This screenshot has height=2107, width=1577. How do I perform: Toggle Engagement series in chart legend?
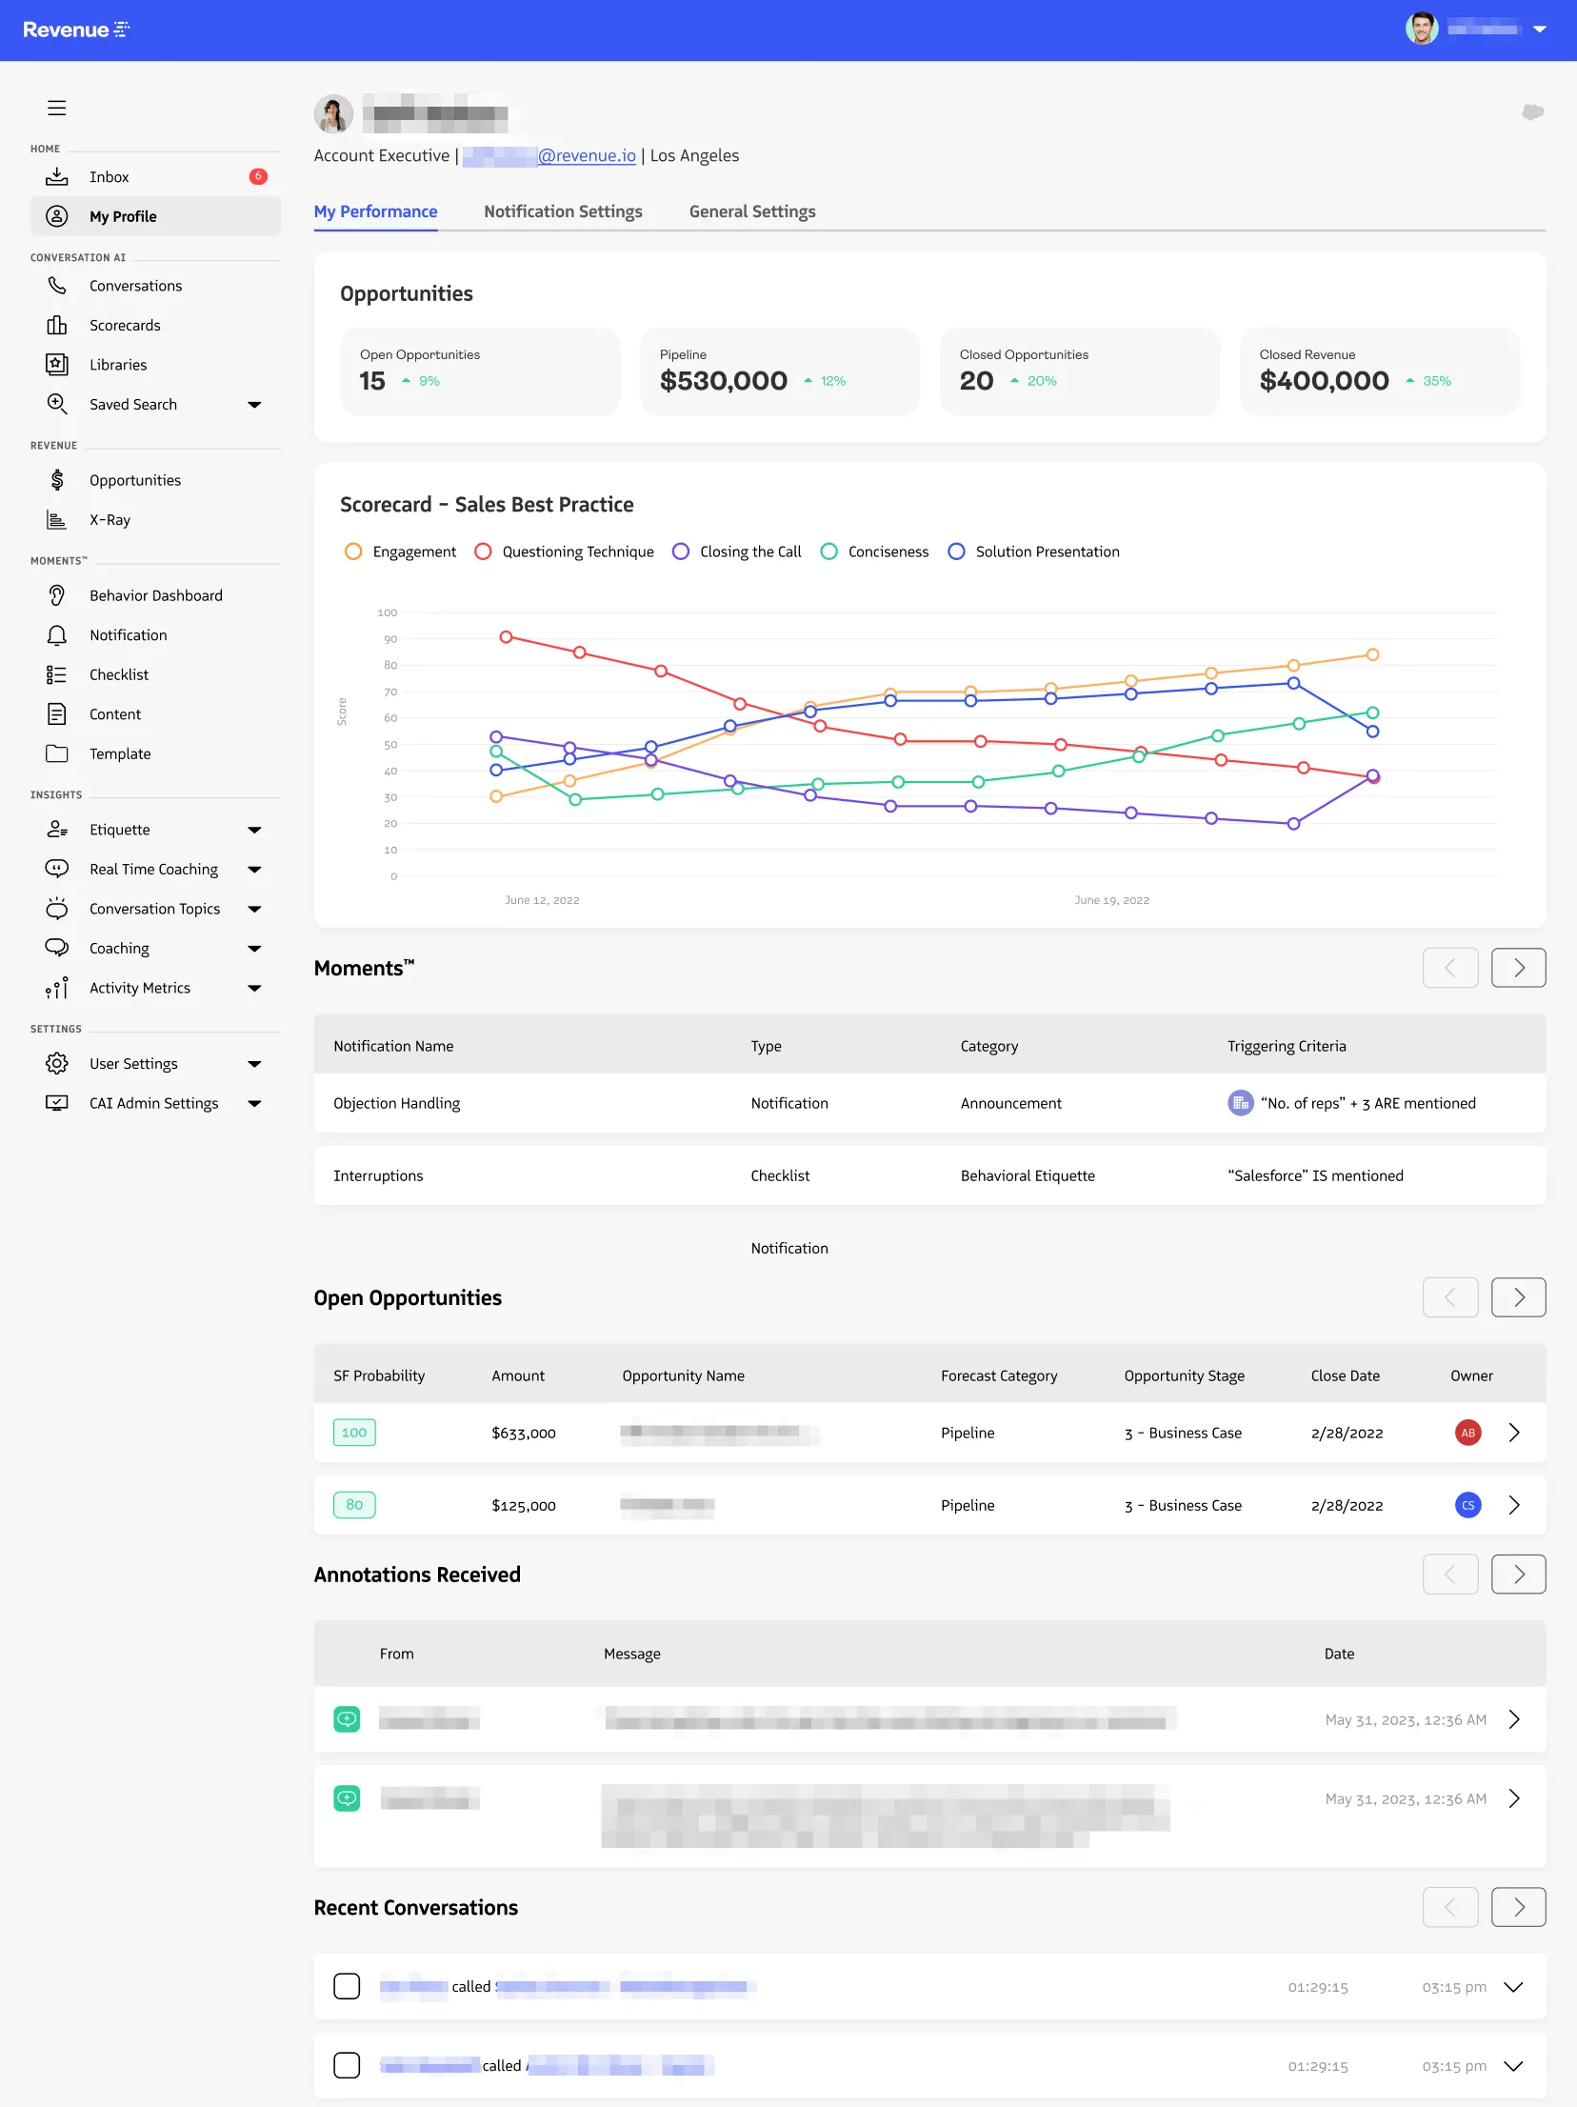tap(400, 552)
